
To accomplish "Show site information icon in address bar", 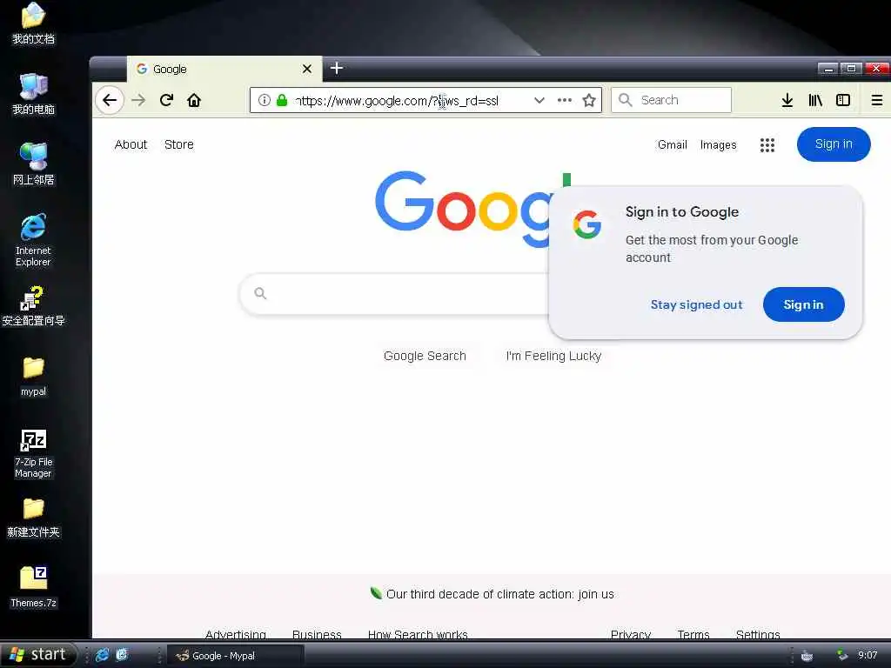I will coord(265,101).
